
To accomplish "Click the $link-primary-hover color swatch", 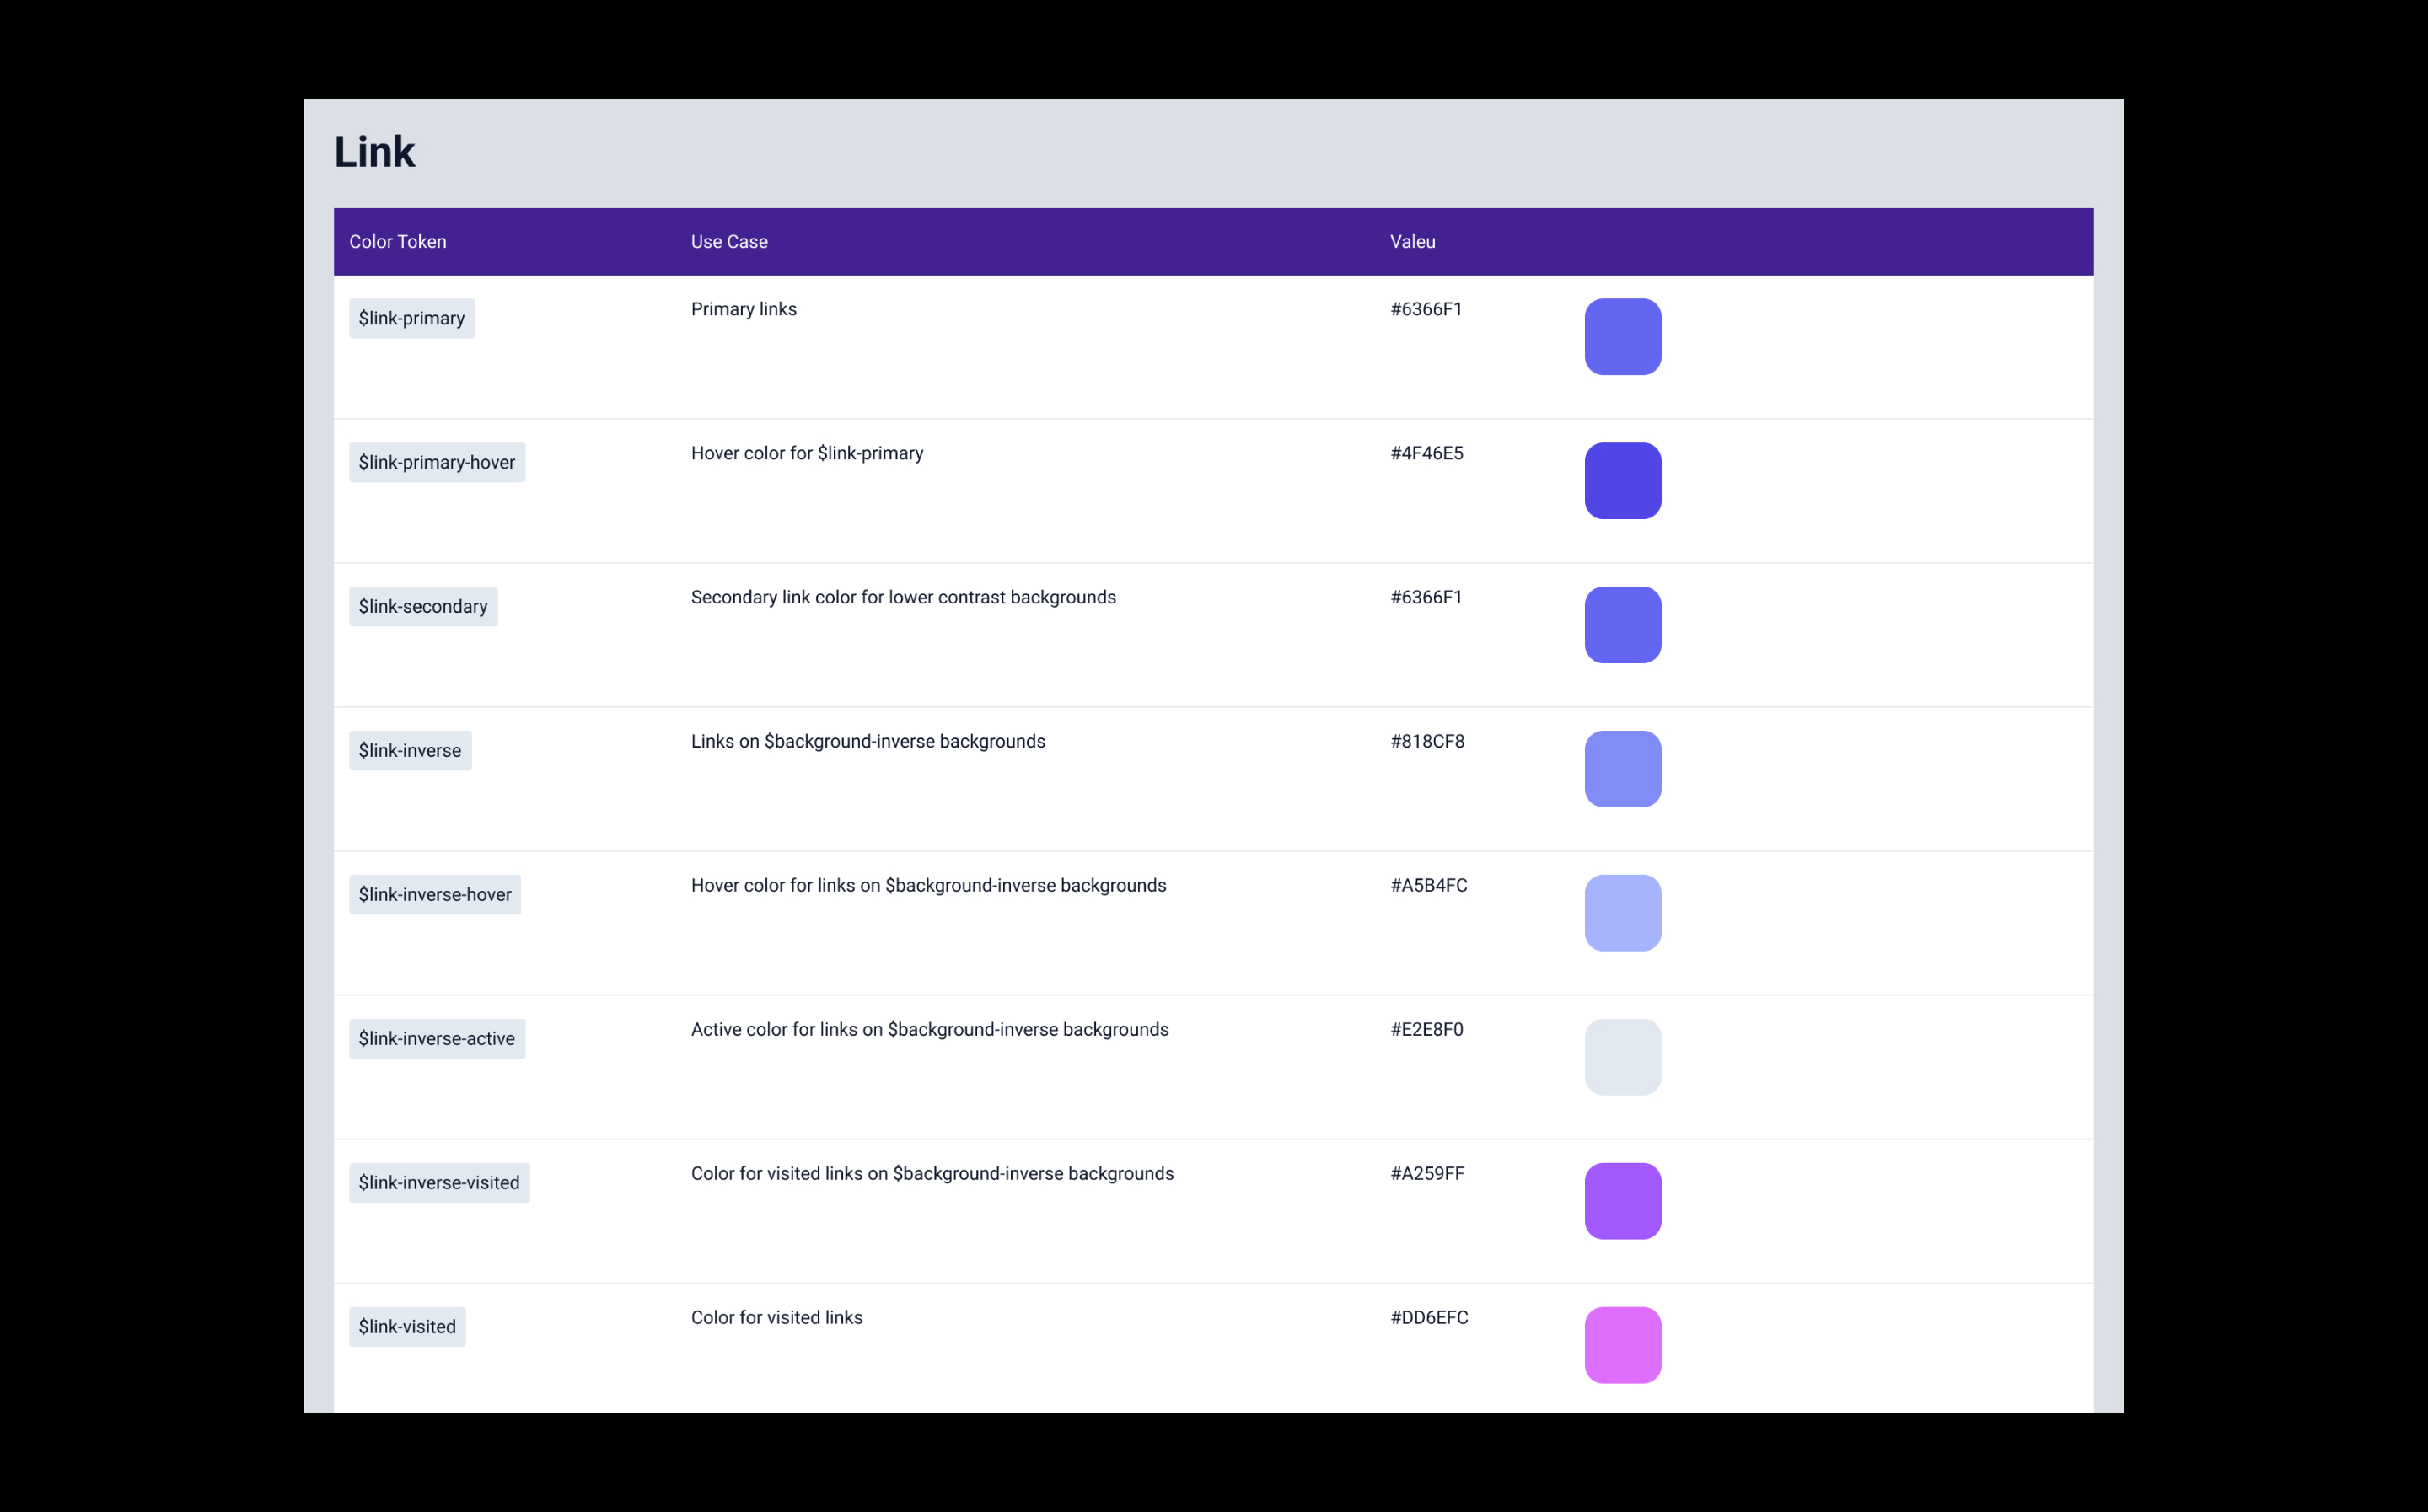I will (x=1622, y=481).
